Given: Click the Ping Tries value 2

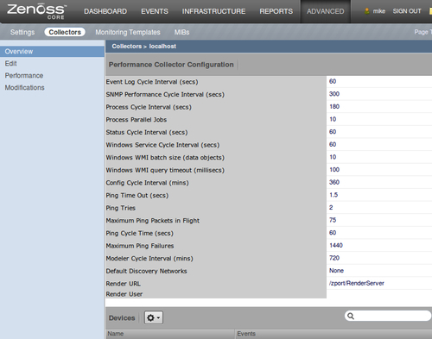Looking at the screenshot, I should click(331, 208).
